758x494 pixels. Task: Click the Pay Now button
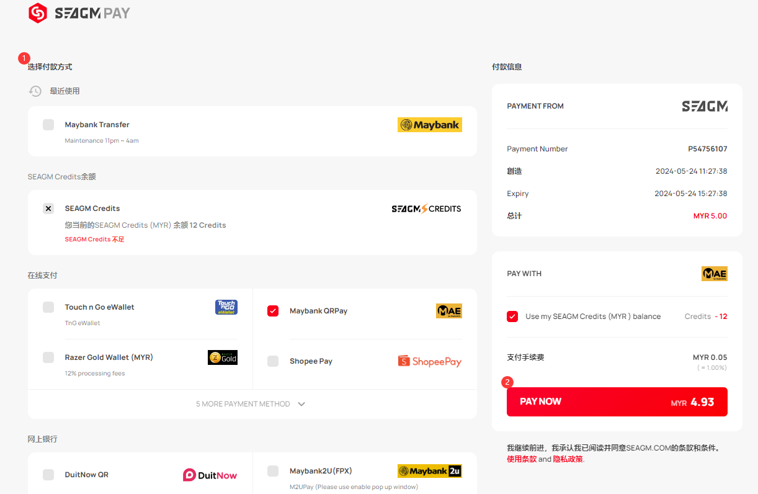point(617,402)
